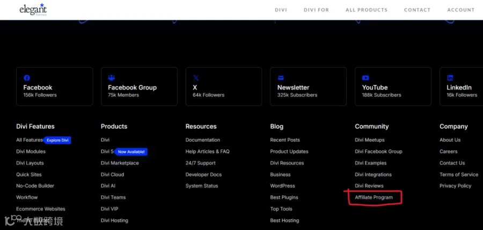Click the group icon in the Facebook Group card
This screenshot has height=230, width=483.
(x=112, y=78)
